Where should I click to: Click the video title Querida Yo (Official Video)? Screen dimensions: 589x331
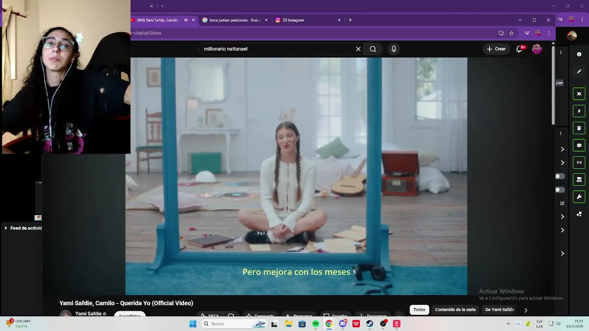(x=126, y=303)
